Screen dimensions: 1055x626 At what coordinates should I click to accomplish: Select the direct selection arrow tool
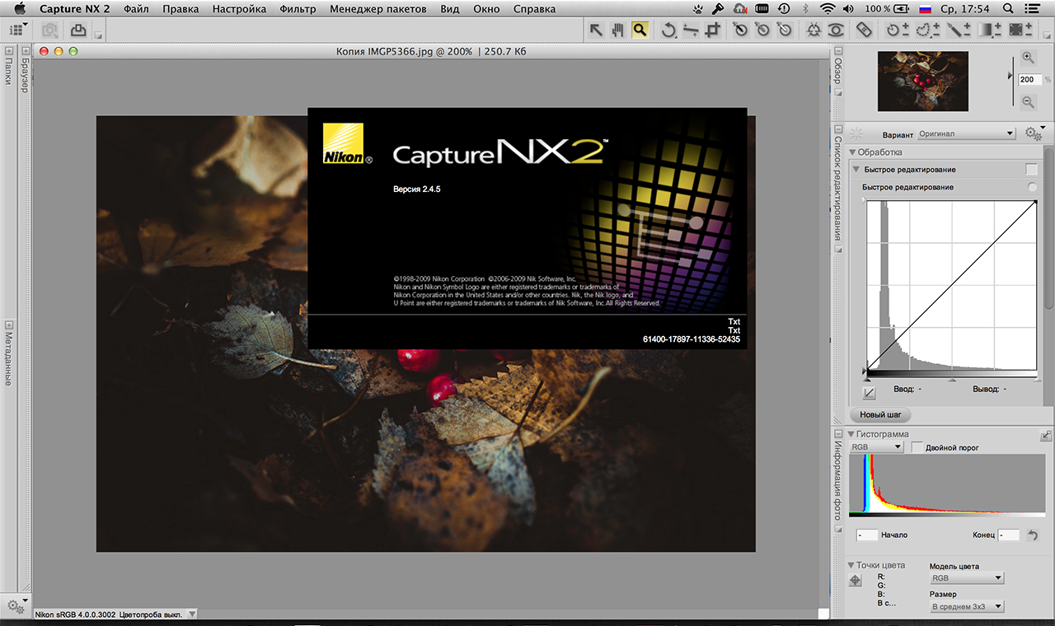click(596, 30)
